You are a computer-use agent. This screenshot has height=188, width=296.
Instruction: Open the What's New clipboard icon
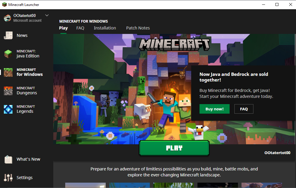[8, 159]
